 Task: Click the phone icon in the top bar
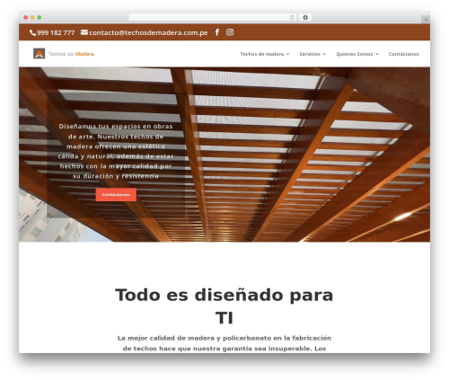tap(32, 32)
